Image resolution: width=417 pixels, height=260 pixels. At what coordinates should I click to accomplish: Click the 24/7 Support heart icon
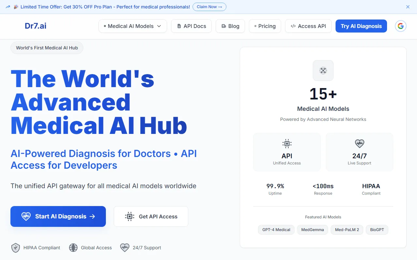click(125, 248)
